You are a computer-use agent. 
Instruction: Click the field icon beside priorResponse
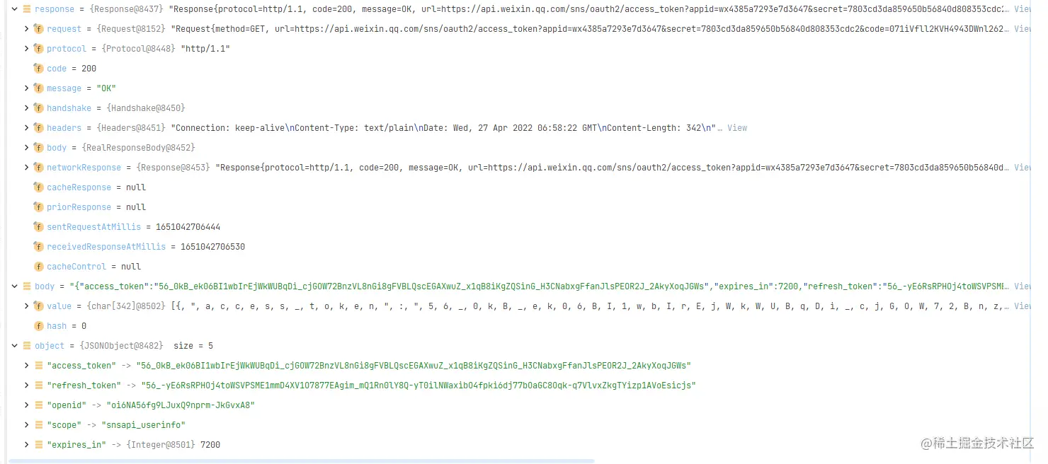click(x=39, y=207)
